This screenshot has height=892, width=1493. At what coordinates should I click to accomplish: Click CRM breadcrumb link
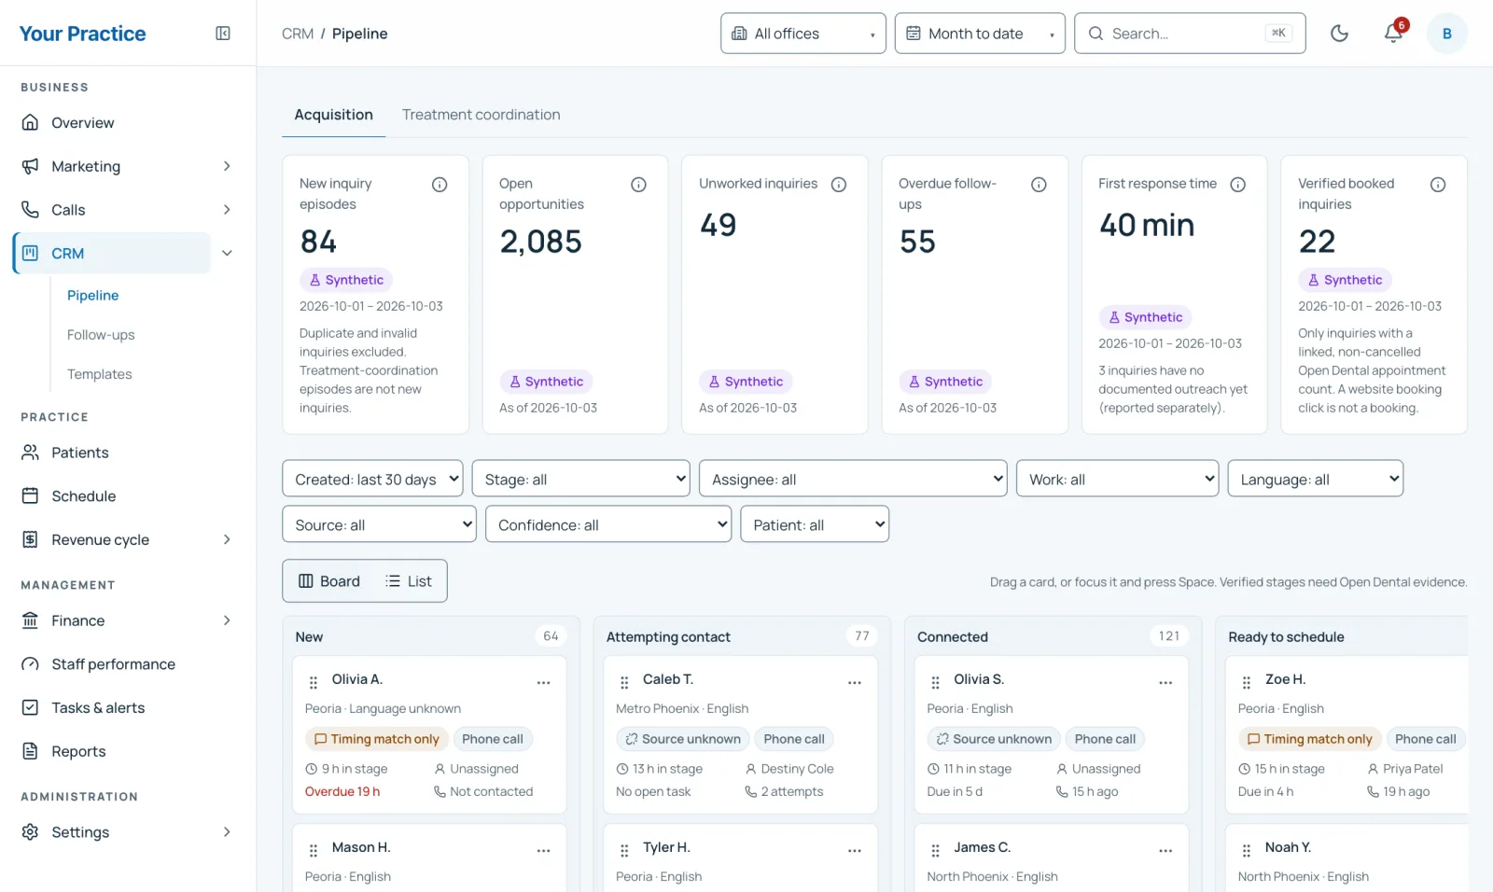(298, 34)
